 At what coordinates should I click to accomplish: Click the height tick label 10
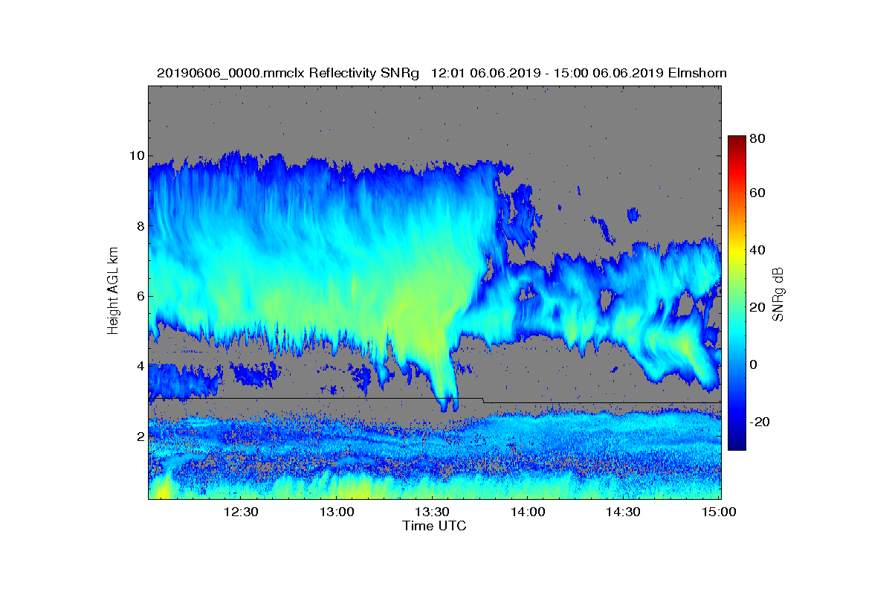(x=135, y=155)
